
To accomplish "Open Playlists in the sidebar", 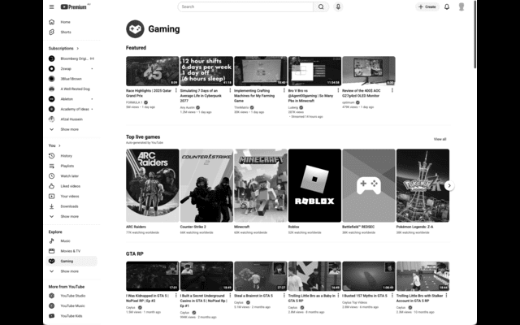I will click(x=72, y=166).
